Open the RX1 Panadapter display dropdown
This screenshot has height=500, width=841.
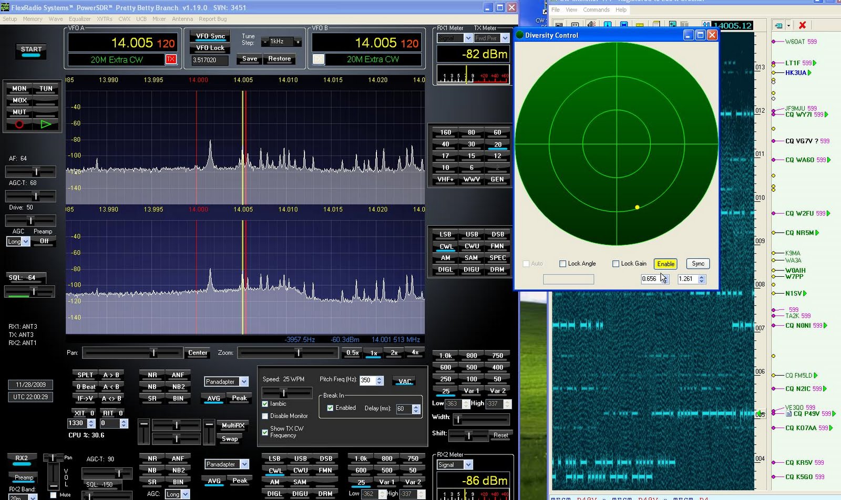point(244,382)
